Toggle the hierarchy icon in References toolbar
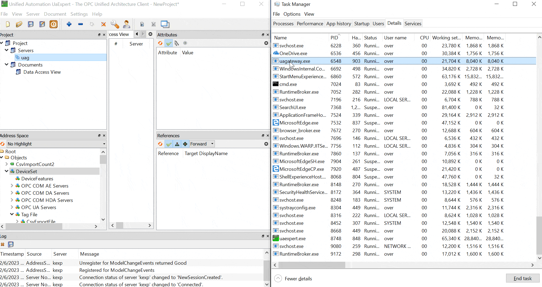The image size is (542, 287). point(177,144)
